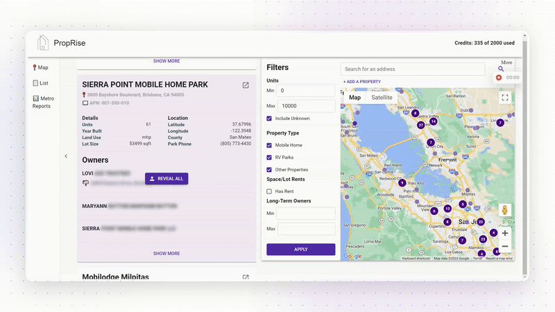Click the map cluster marker labeled 23
This screenshot has width=555, height=312.
click(483, 239)
